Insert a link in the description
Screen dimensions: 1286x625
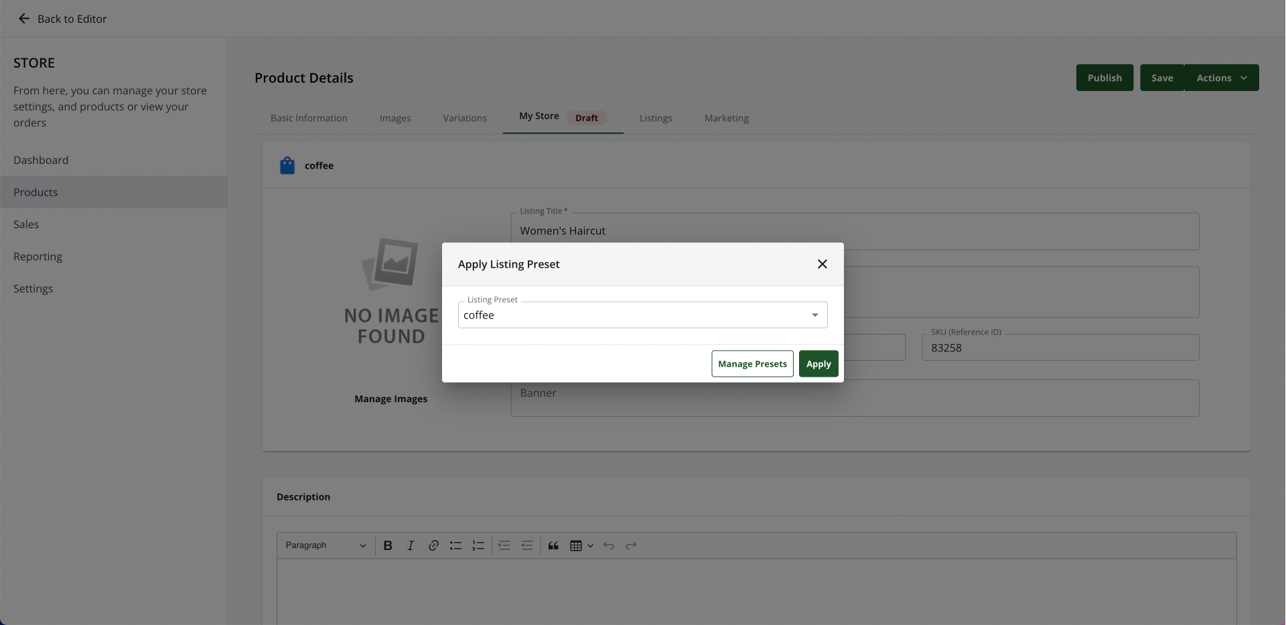(433, 546)
